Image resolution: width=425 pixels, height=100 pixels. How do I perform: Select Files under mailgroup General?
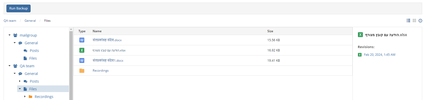click(x=33, y=58)
